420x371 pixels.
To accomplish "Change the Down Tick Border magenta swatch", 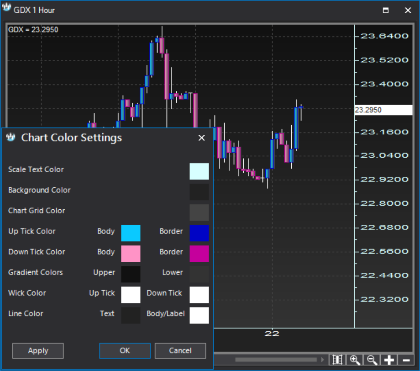I will [199, 254].
